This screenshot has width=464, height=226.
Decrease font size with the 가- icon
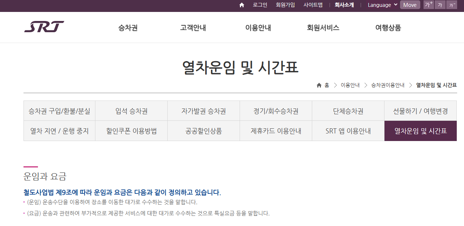tap(452, 5)
